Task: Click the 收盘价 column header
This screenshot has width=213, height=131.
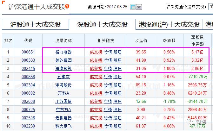Action: click(141, 41)
